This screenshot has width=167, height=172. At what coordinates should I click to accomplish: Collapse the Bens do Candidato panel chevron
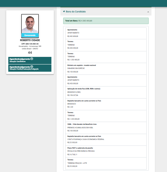coord(148,12)
